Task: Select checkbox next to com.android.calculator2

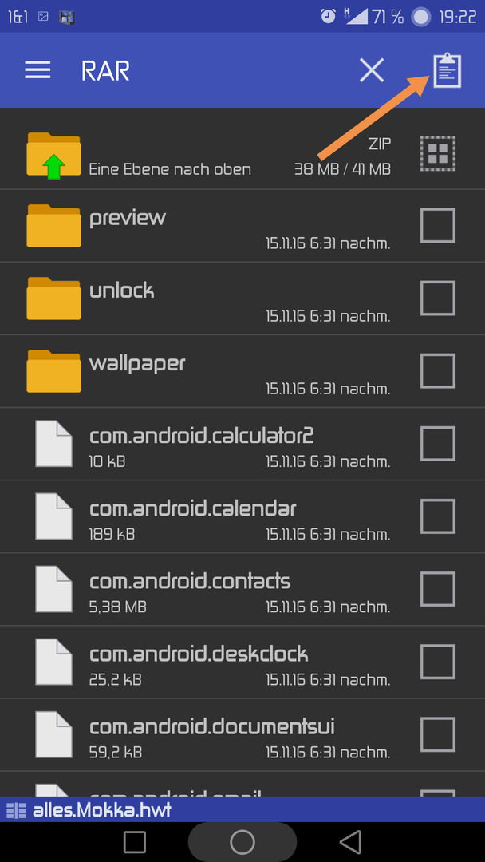Action: [438, 444]
